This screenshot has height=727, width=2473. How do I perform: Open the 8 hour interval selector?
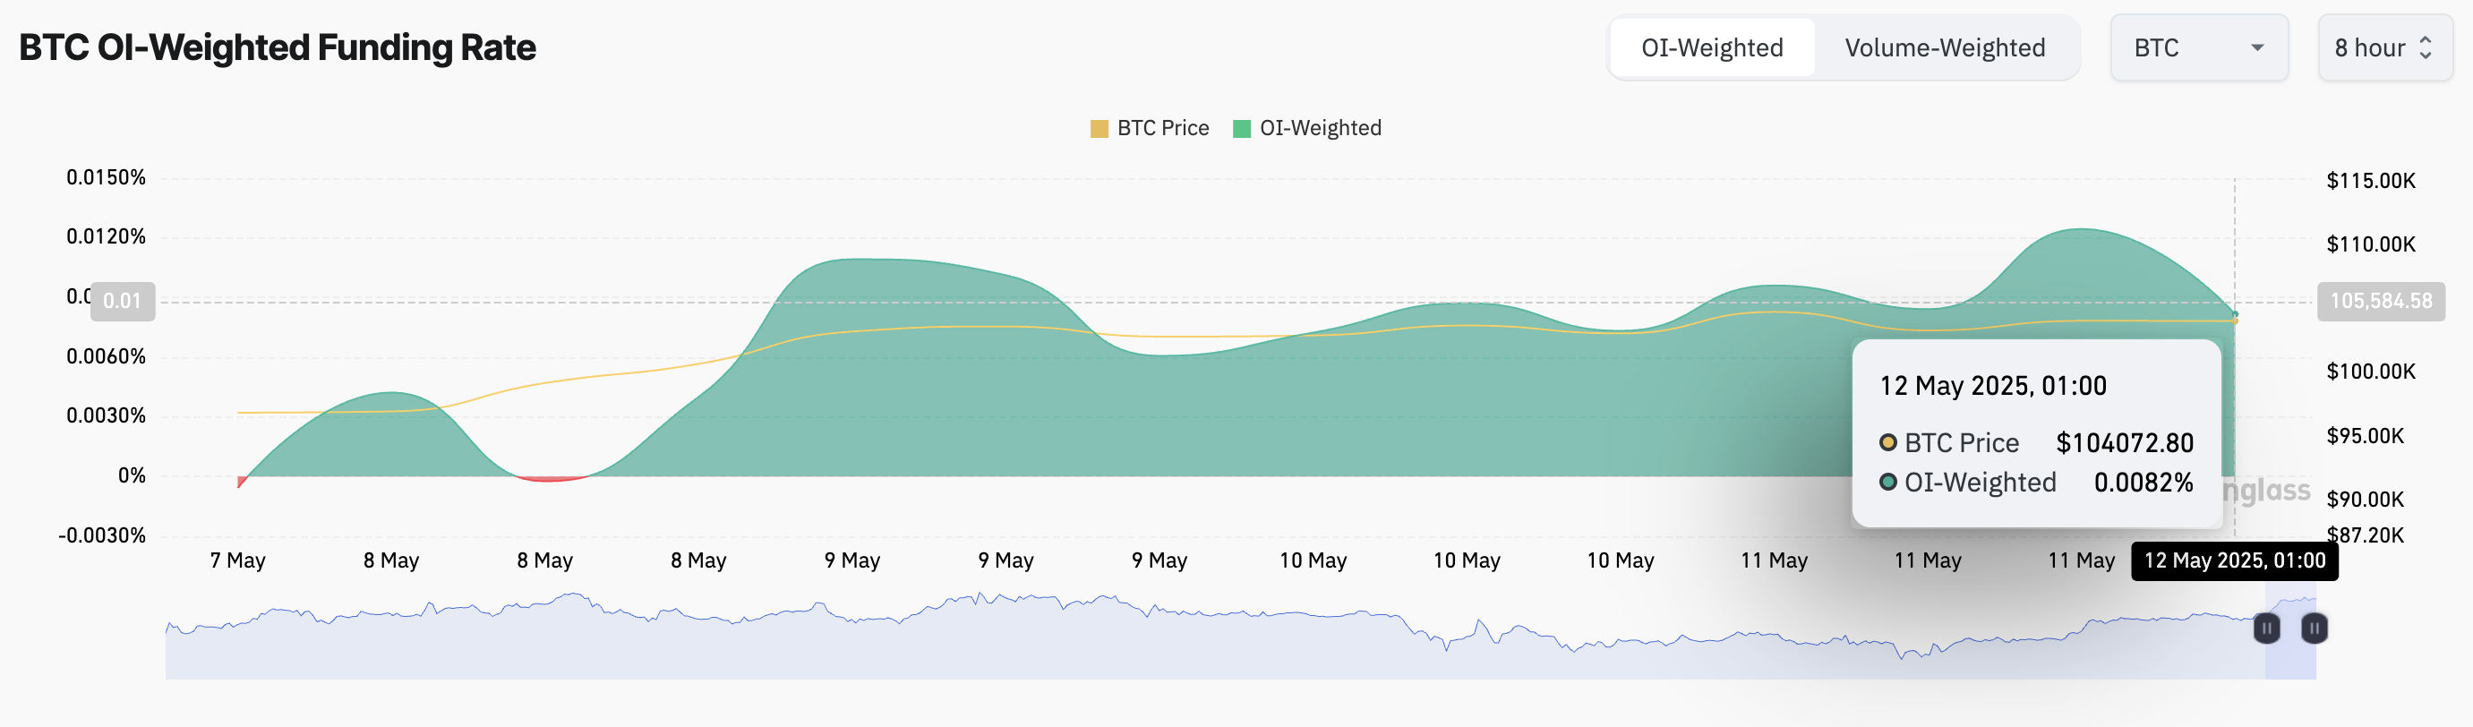coord(2383,48)
